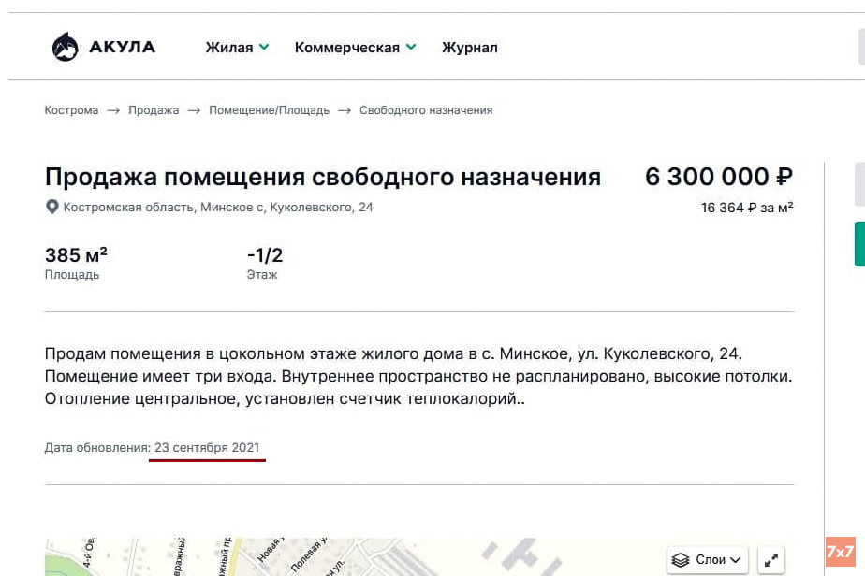Open the Коммерческая dropdown chevron
865x576 pixels.
click(411, 45)
